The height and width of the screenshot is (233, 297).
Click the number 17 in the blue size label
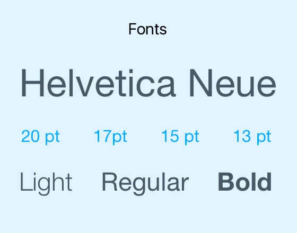pos(102,136)
